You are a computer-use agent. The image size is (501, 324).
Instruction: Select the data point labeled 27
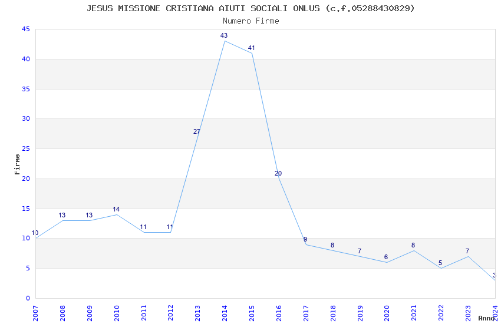click(197, 137)
